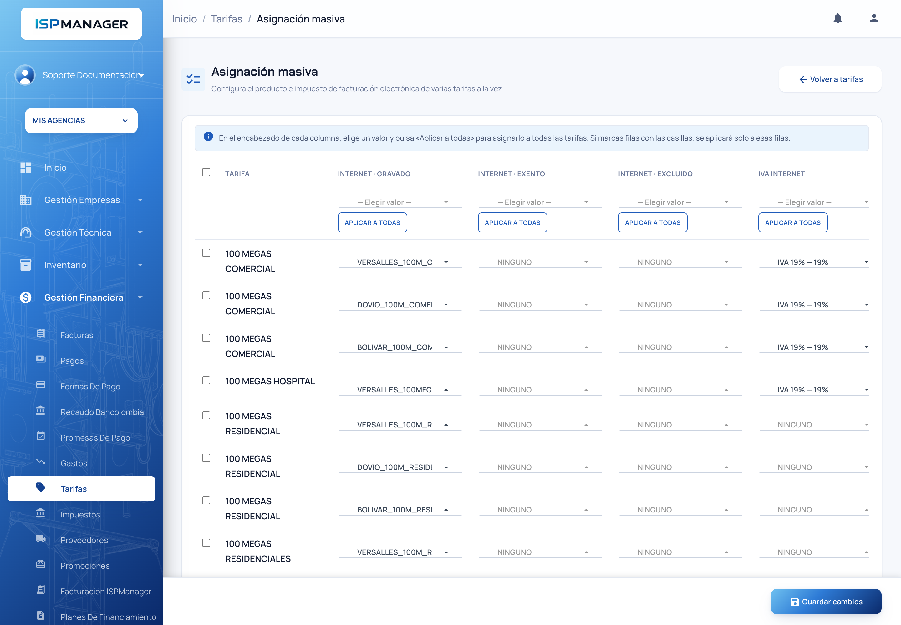Open IVA NINGUNO dropdown in DOVIO_100M_RESIDE row
The width and height of the screenshot is (901, 625).
click(814, 467)
